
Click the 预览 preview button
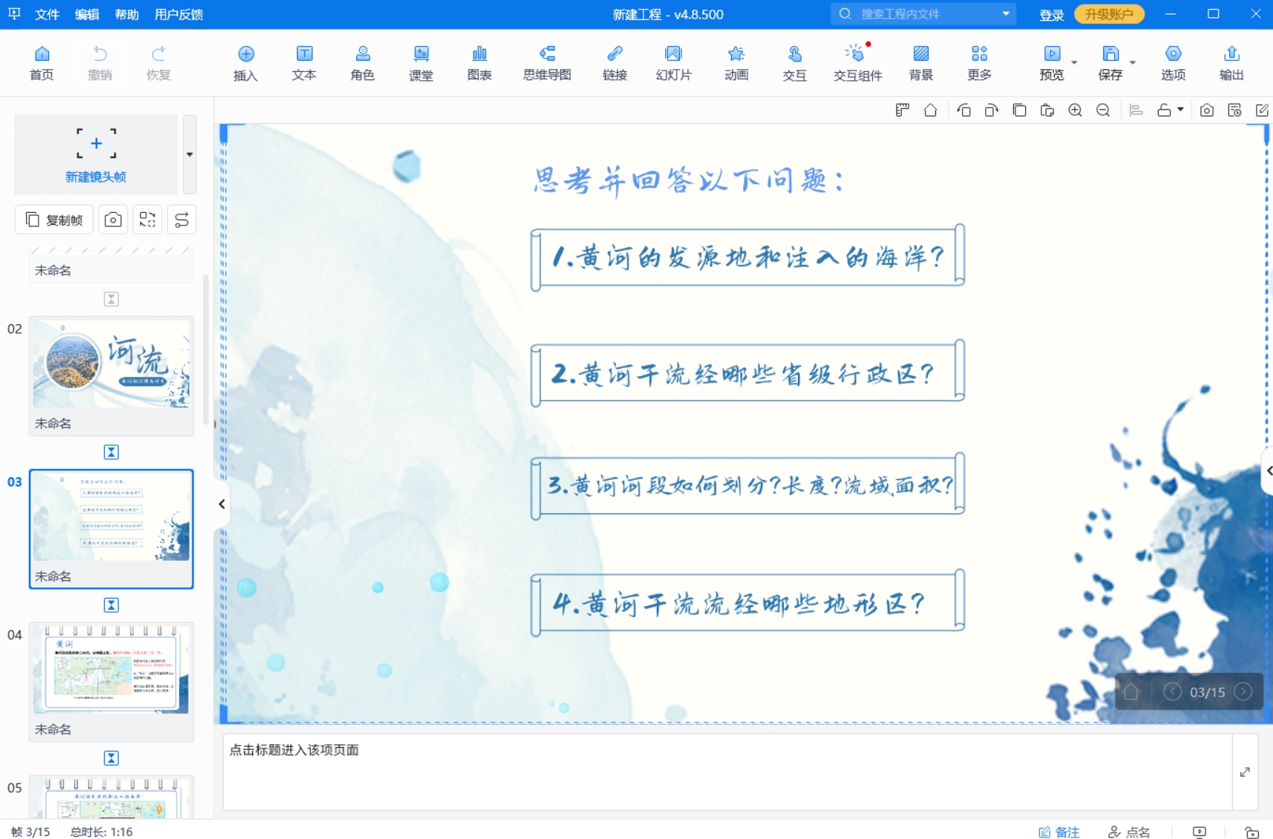(1052, 63)
